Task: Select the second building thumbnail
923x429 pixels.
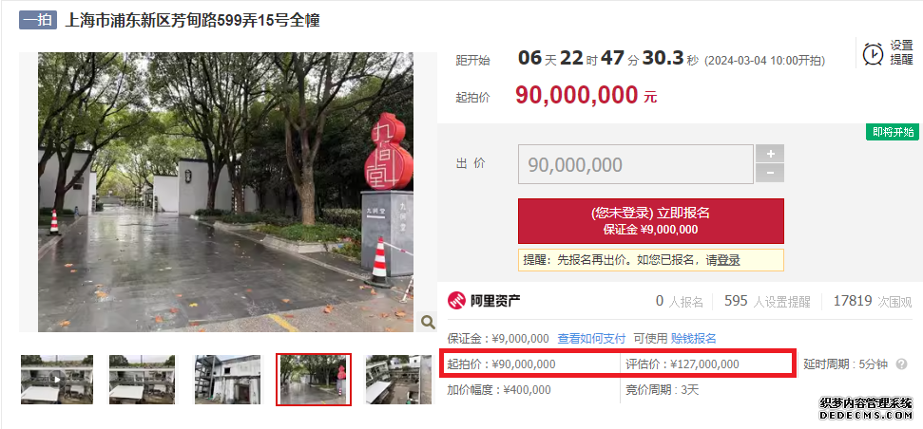Action: [142, 379]
